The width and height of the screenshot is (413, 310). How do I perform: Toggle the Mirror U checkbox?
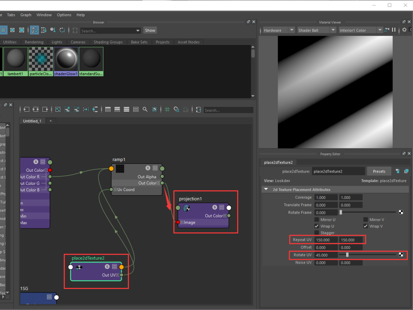(317, 219)
